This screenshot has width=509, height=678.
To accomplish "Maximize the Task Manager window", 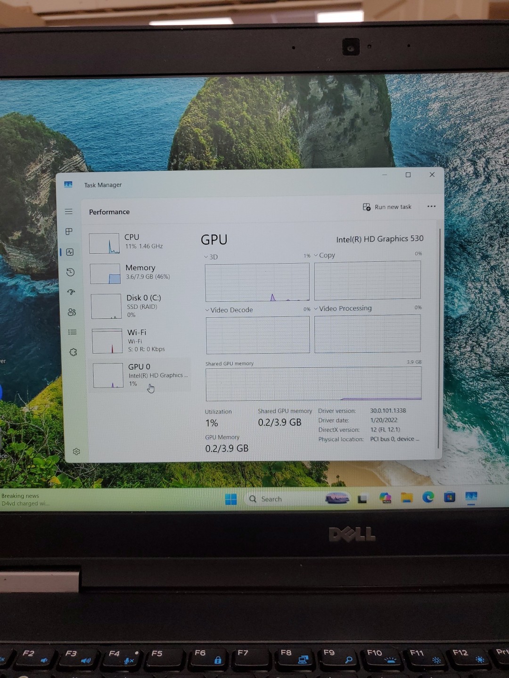I will pyautogui.click(x=408, y=175).
